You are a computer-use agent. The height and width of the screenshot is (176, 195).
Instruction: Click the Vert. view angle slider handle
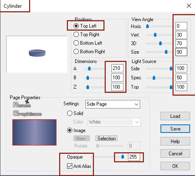click(155, 35)
